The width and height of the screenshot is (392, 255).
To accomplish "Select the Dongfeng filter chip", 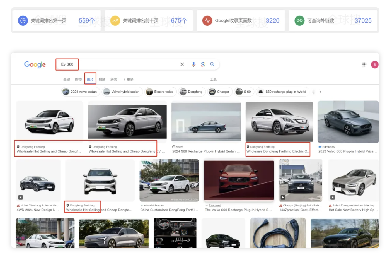I will point(192,92).
